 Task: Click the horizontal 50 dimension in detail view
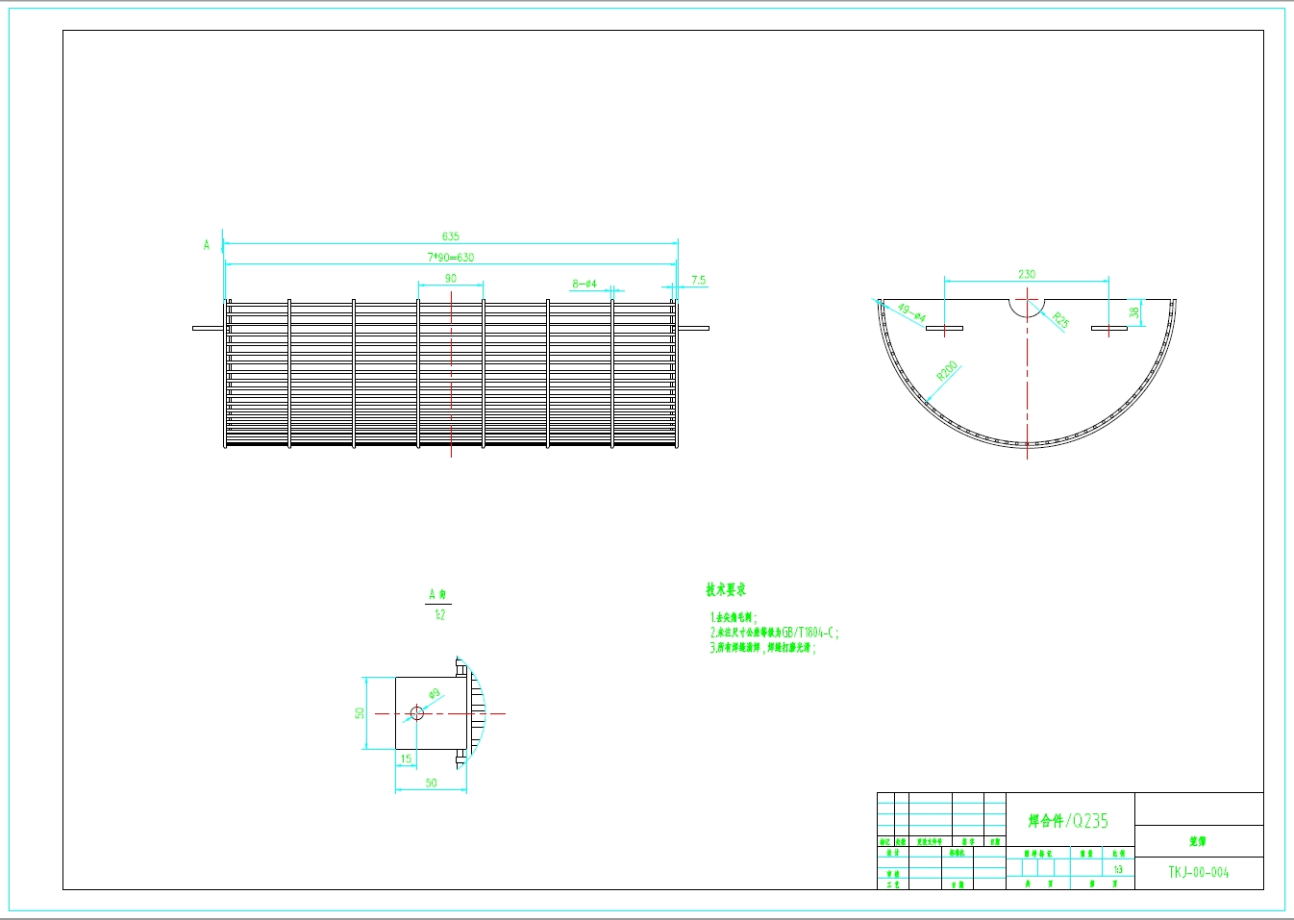point(431,783)
